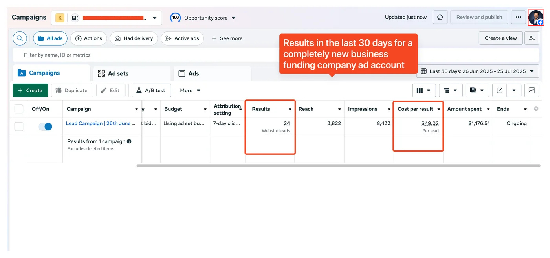The image size is (550, 258).
Task: Click the export icon button
Action: [x=499, y=90]
